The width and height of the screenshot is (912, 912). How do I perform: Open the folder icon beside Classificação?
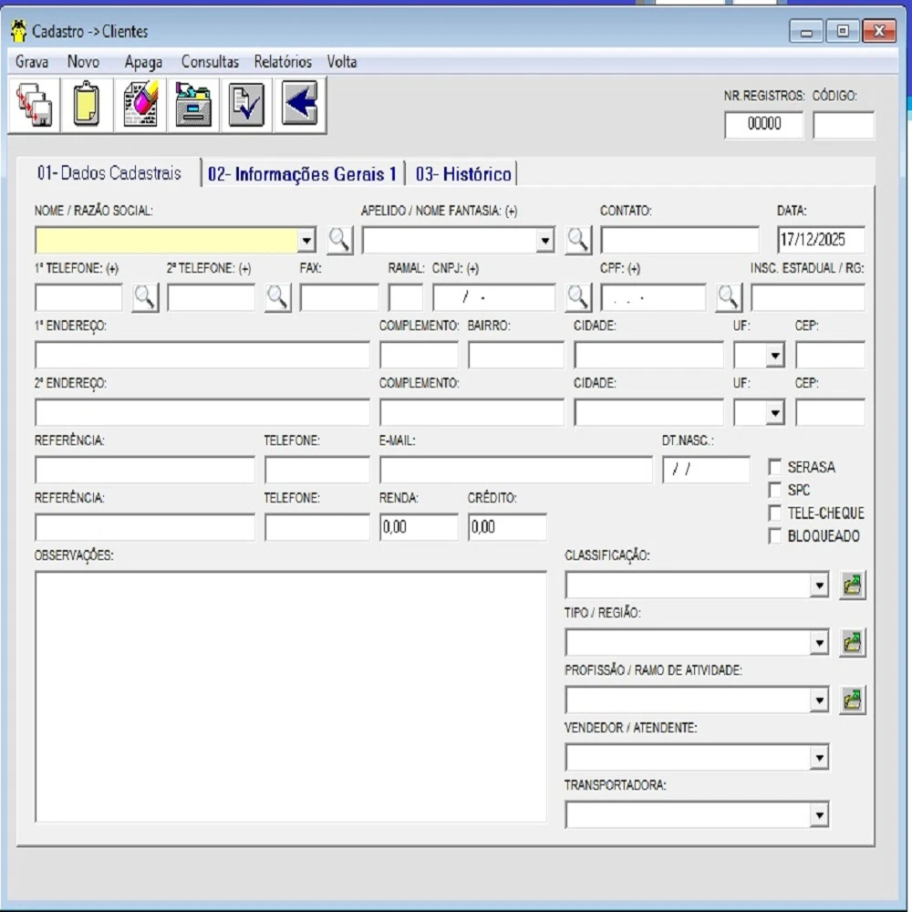[852, 586]
